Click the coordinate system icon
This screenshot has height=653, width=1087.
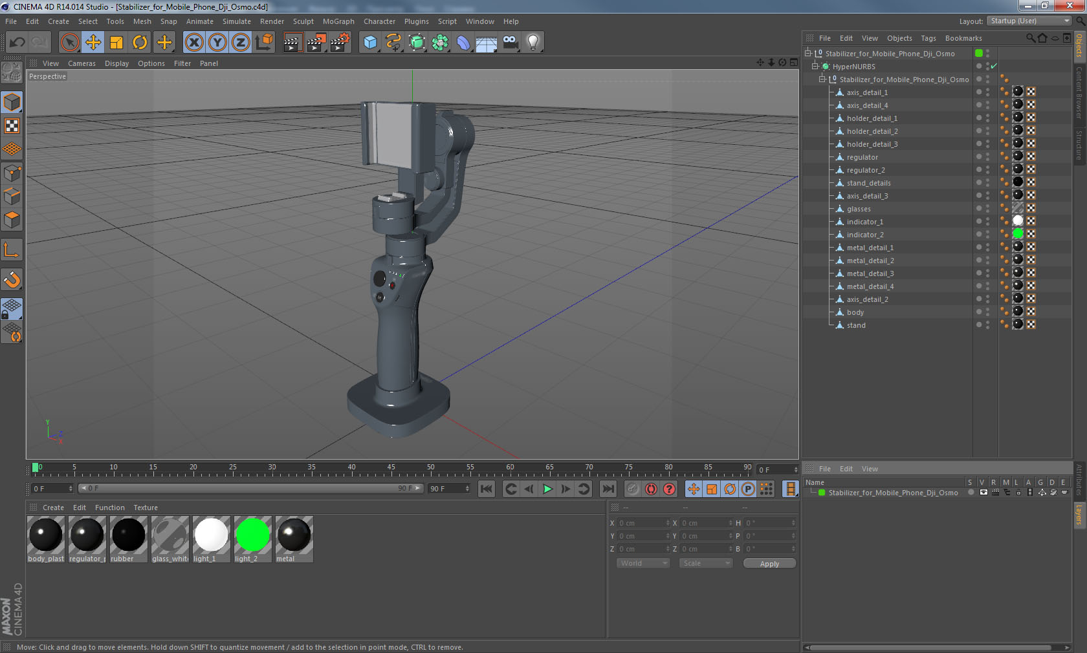tap(264, 43)
